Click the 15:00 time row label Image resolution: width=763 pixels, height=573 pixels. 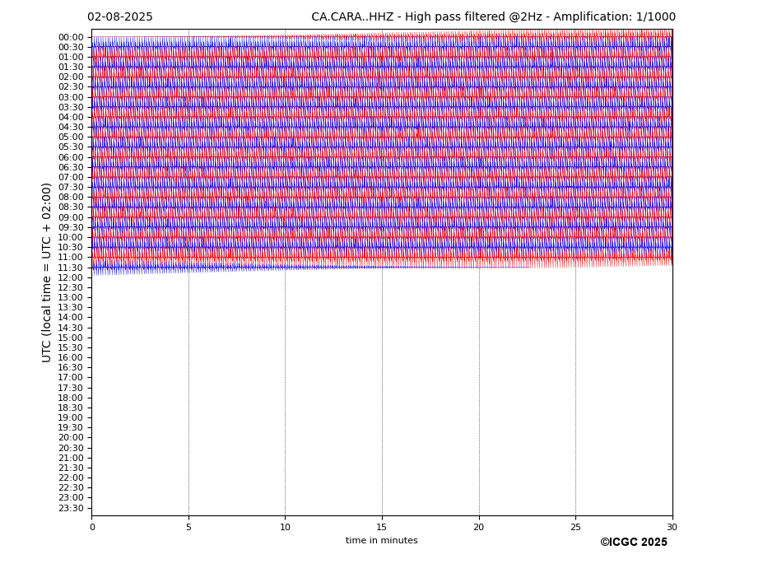71,338
